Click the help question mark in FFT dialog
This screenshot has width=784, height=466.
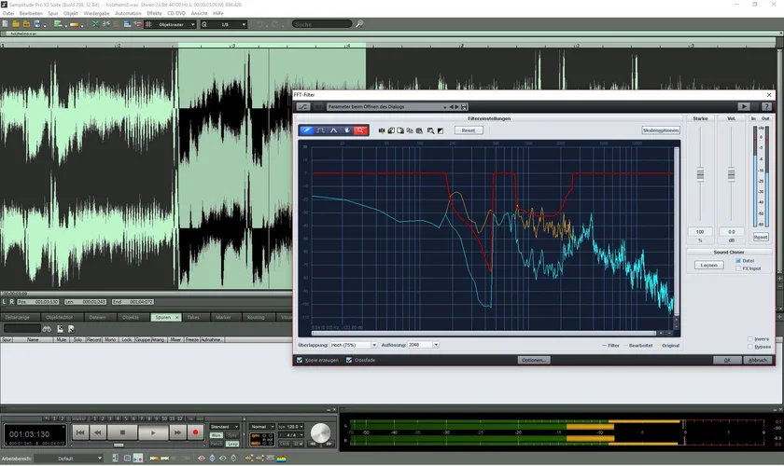pos(767,107)
